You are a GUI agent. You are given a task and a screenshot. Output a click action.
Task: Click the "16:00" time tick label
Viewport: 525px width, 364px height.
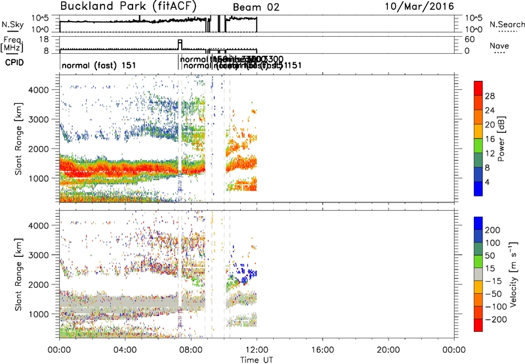point(322,350)
